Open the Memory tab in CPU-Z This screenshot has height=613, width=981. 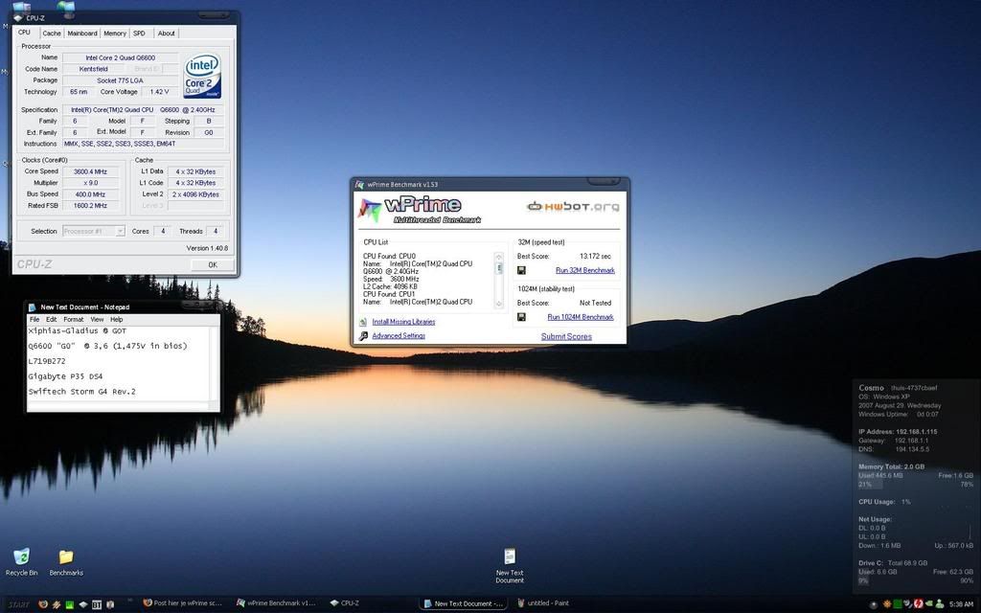(x=115, y=34)
